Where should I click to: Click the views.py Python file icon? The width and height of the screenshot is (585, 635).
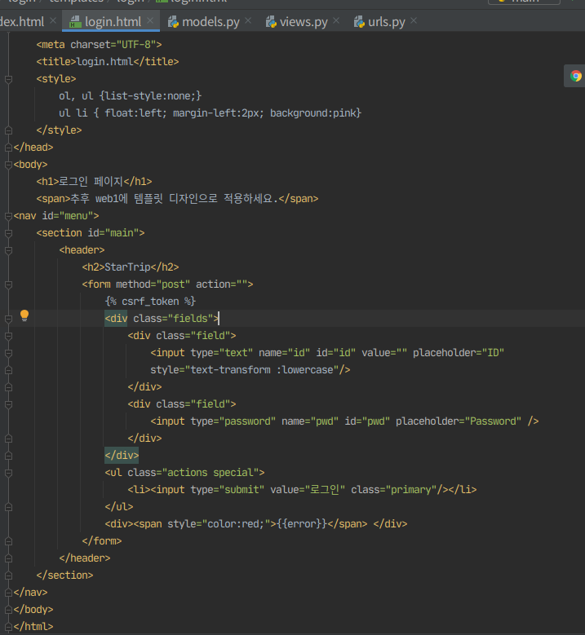coord(271,22)
